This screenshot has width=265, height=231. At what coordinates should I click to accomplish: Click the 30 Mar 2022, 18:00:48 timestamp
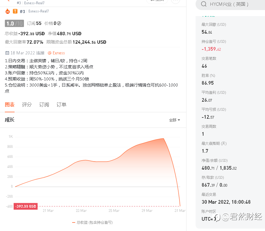[226, 202]
